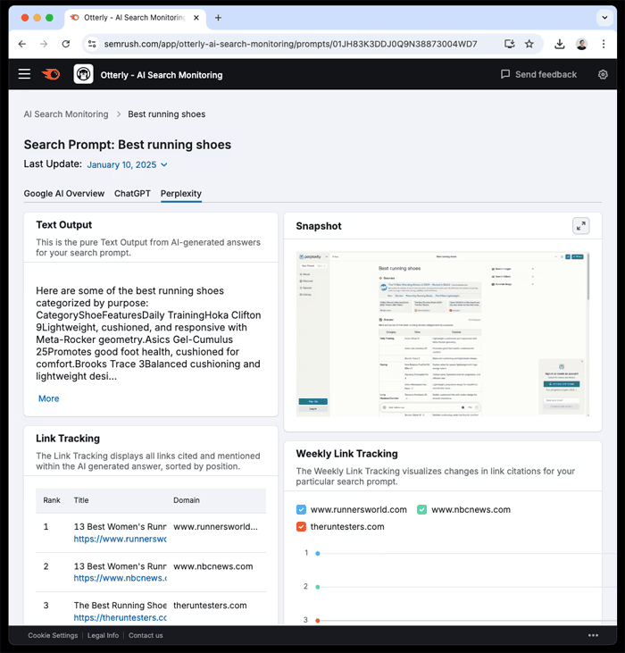Click the Otterly app logo icon
This screenshot has height=653, width=625.
pyautogui.click(x=83, y=74)
